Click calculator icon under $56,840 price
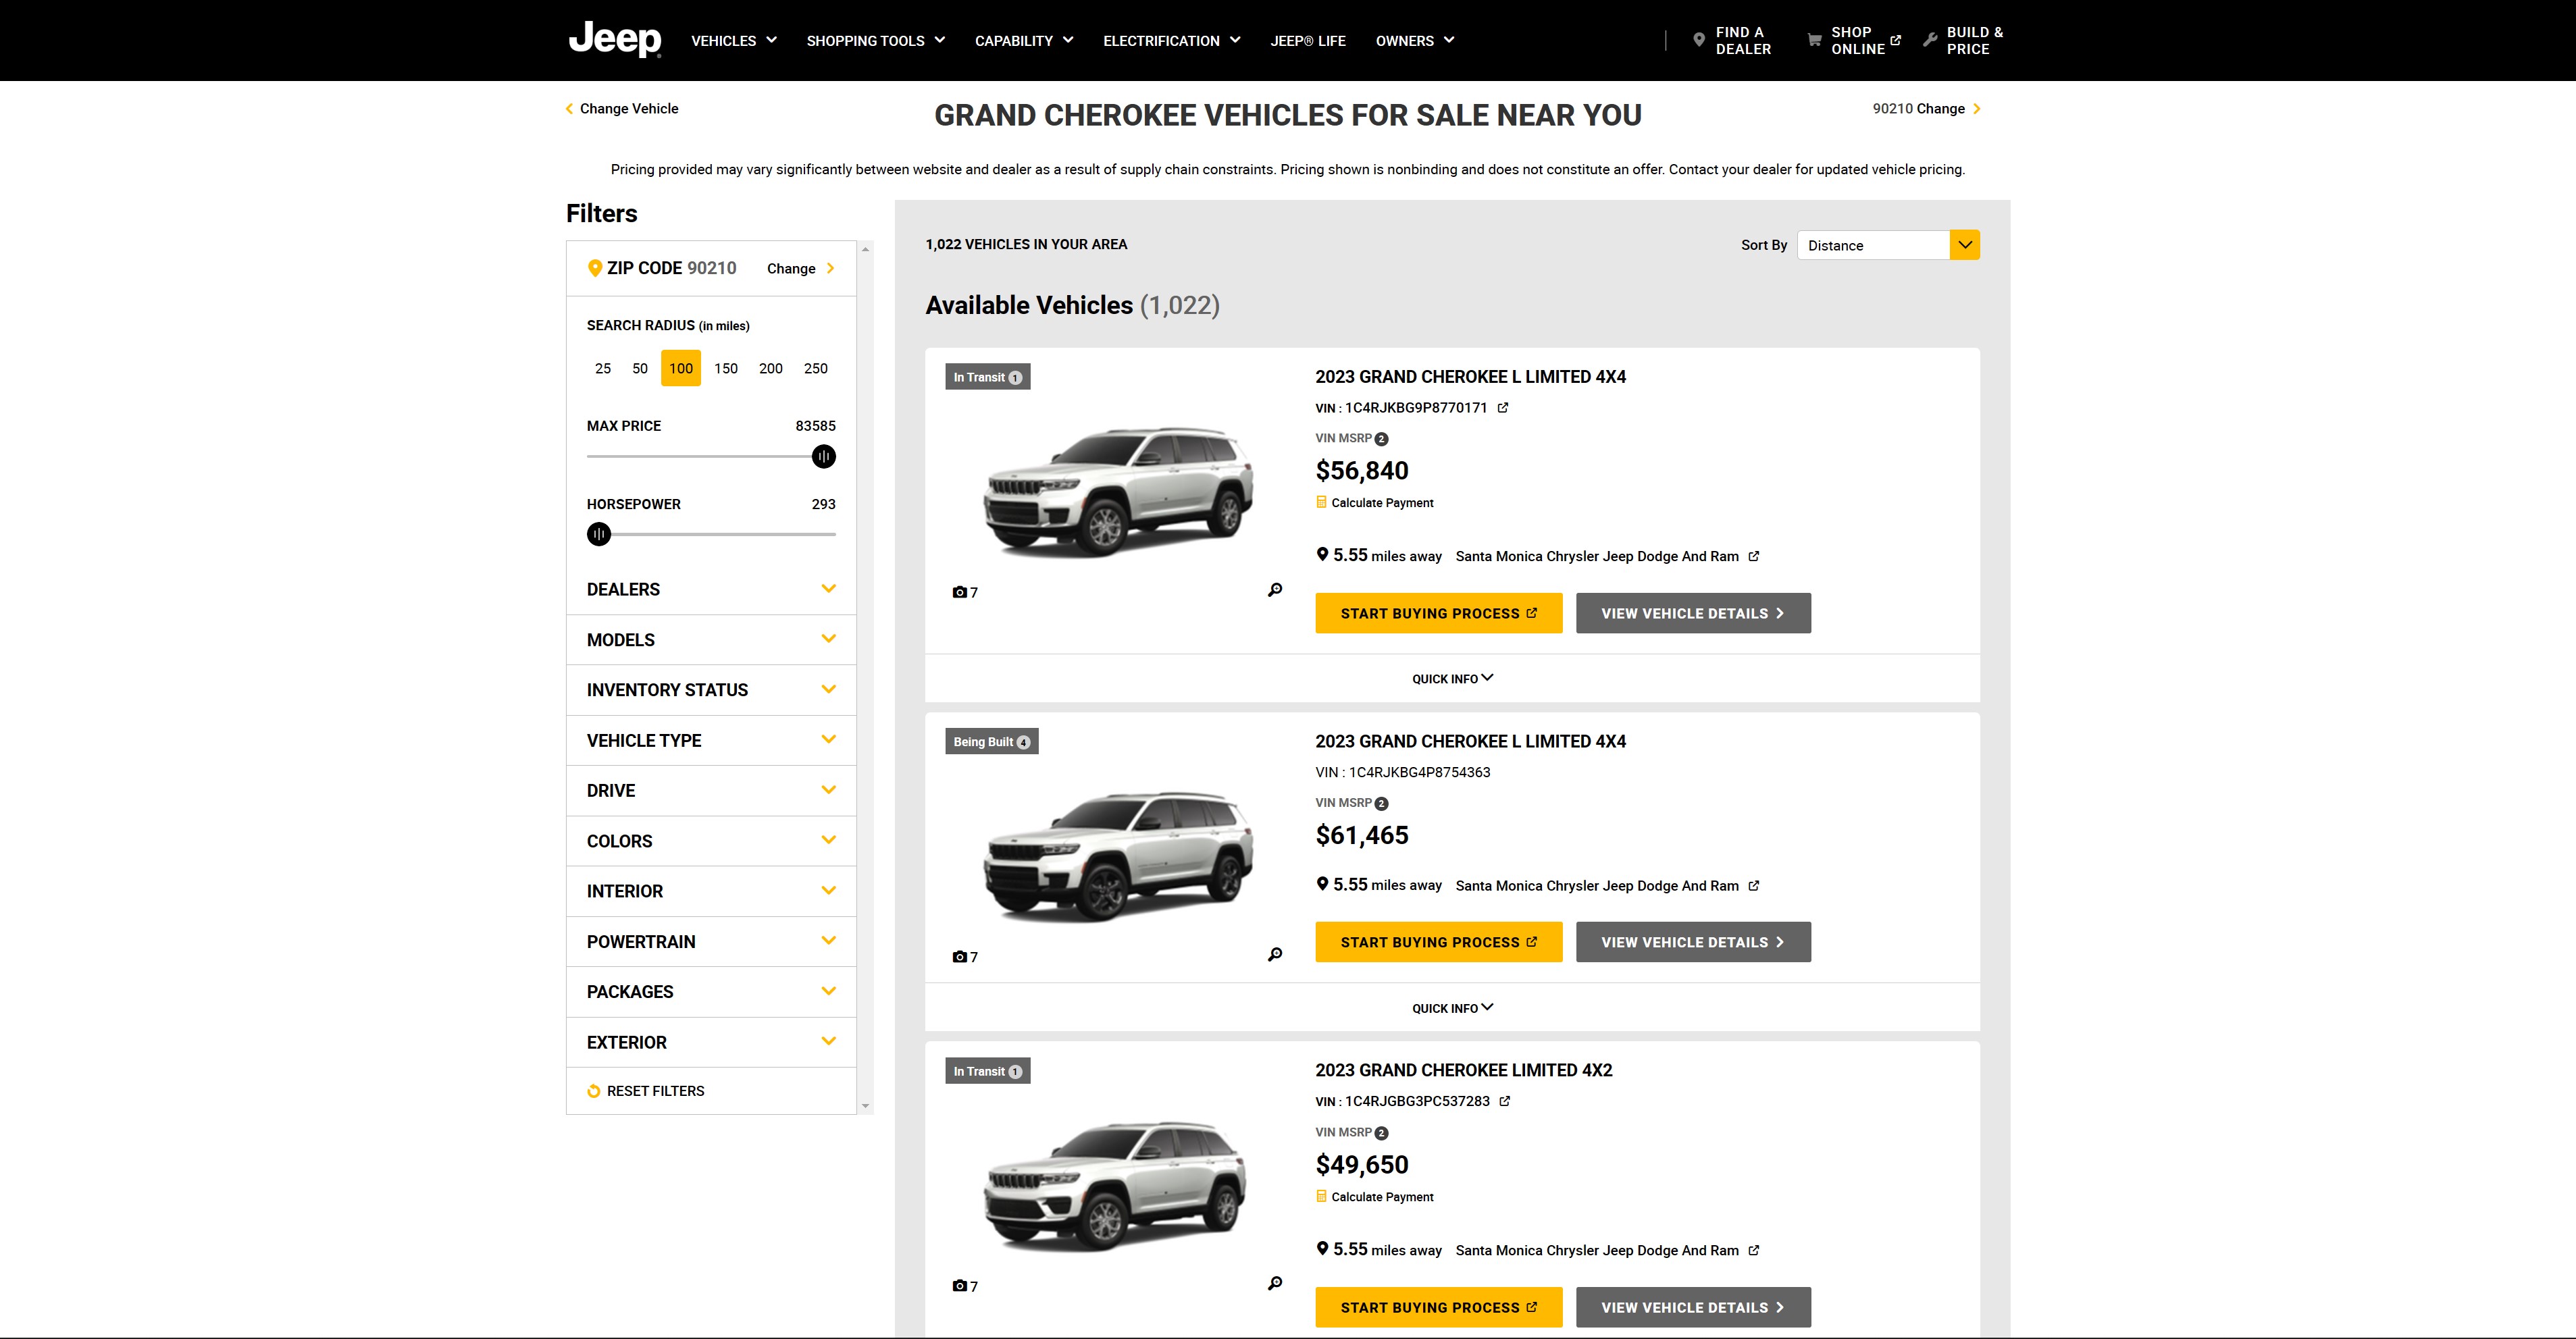The image size is (2576, 1339). [x=1321, y=502]
